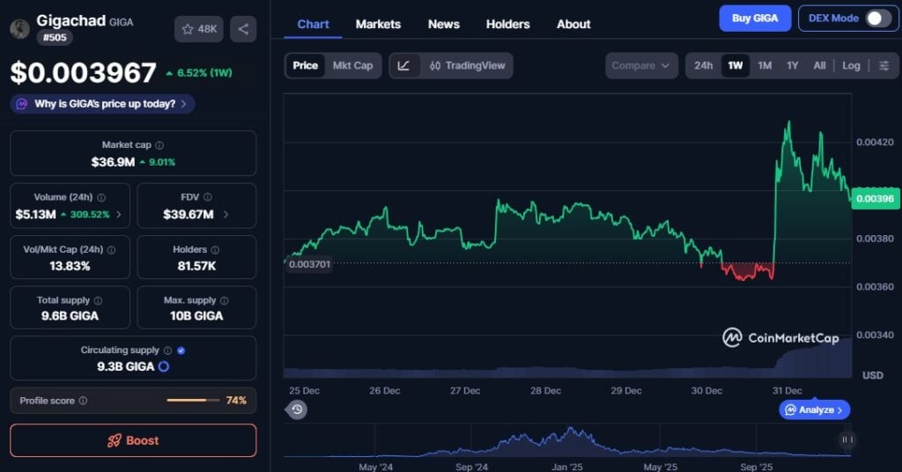Click the timeline range slider handle
The height and width of the screenshot is (472, 902).
tap(847, 439)
